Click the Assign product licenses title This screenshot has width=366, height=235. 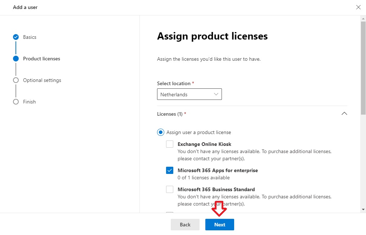point(213,36)
